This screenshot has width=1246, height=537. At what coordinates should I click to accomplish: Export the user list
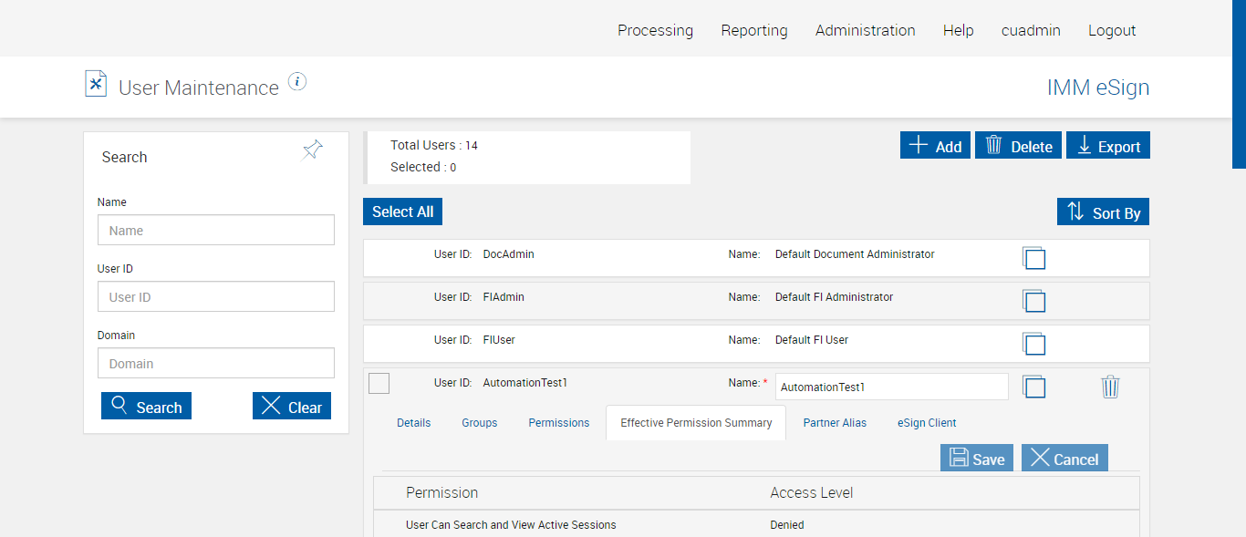click(x=1107, y=146)
